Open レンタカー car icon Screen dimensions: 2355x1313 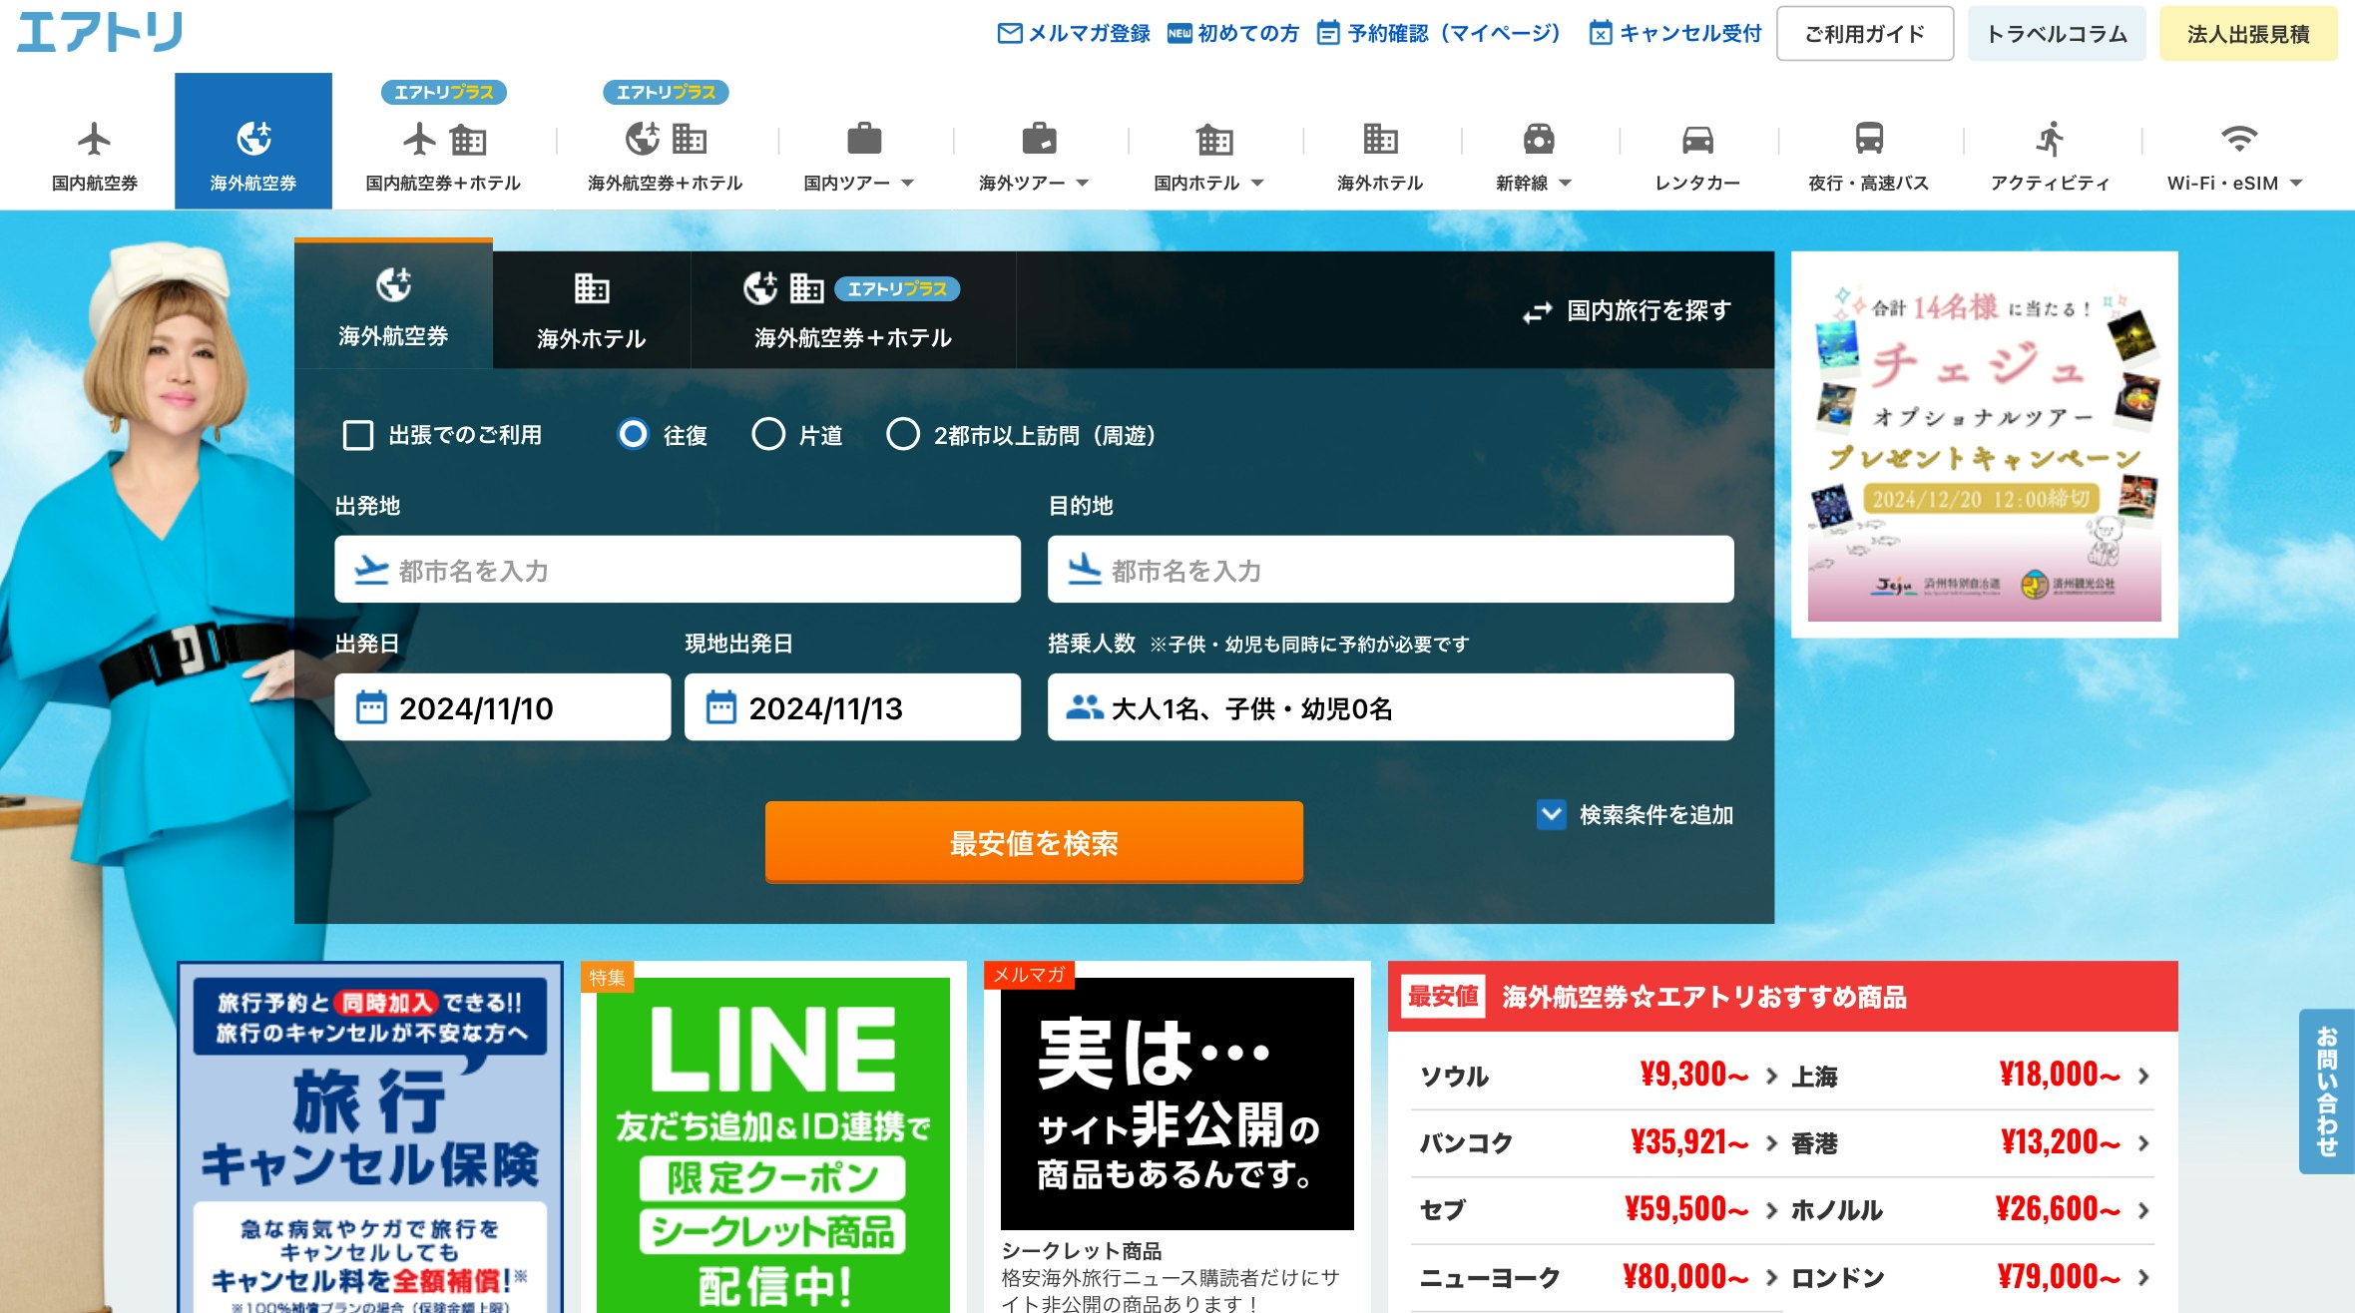pos(1697,139)
